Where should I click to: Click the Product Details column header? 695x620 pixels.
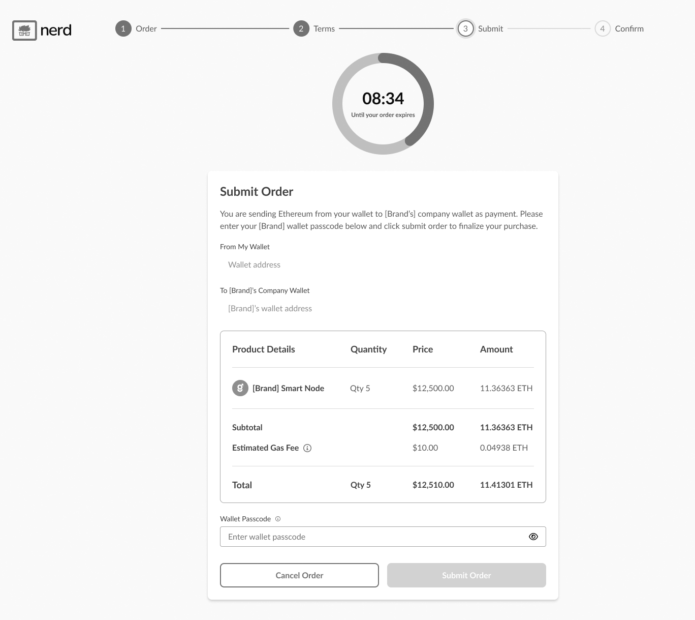[264, 349]
